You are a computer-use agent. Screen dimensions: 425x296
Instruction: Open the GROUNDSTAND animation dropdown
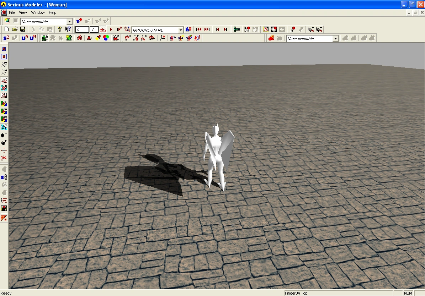[181, 29]
